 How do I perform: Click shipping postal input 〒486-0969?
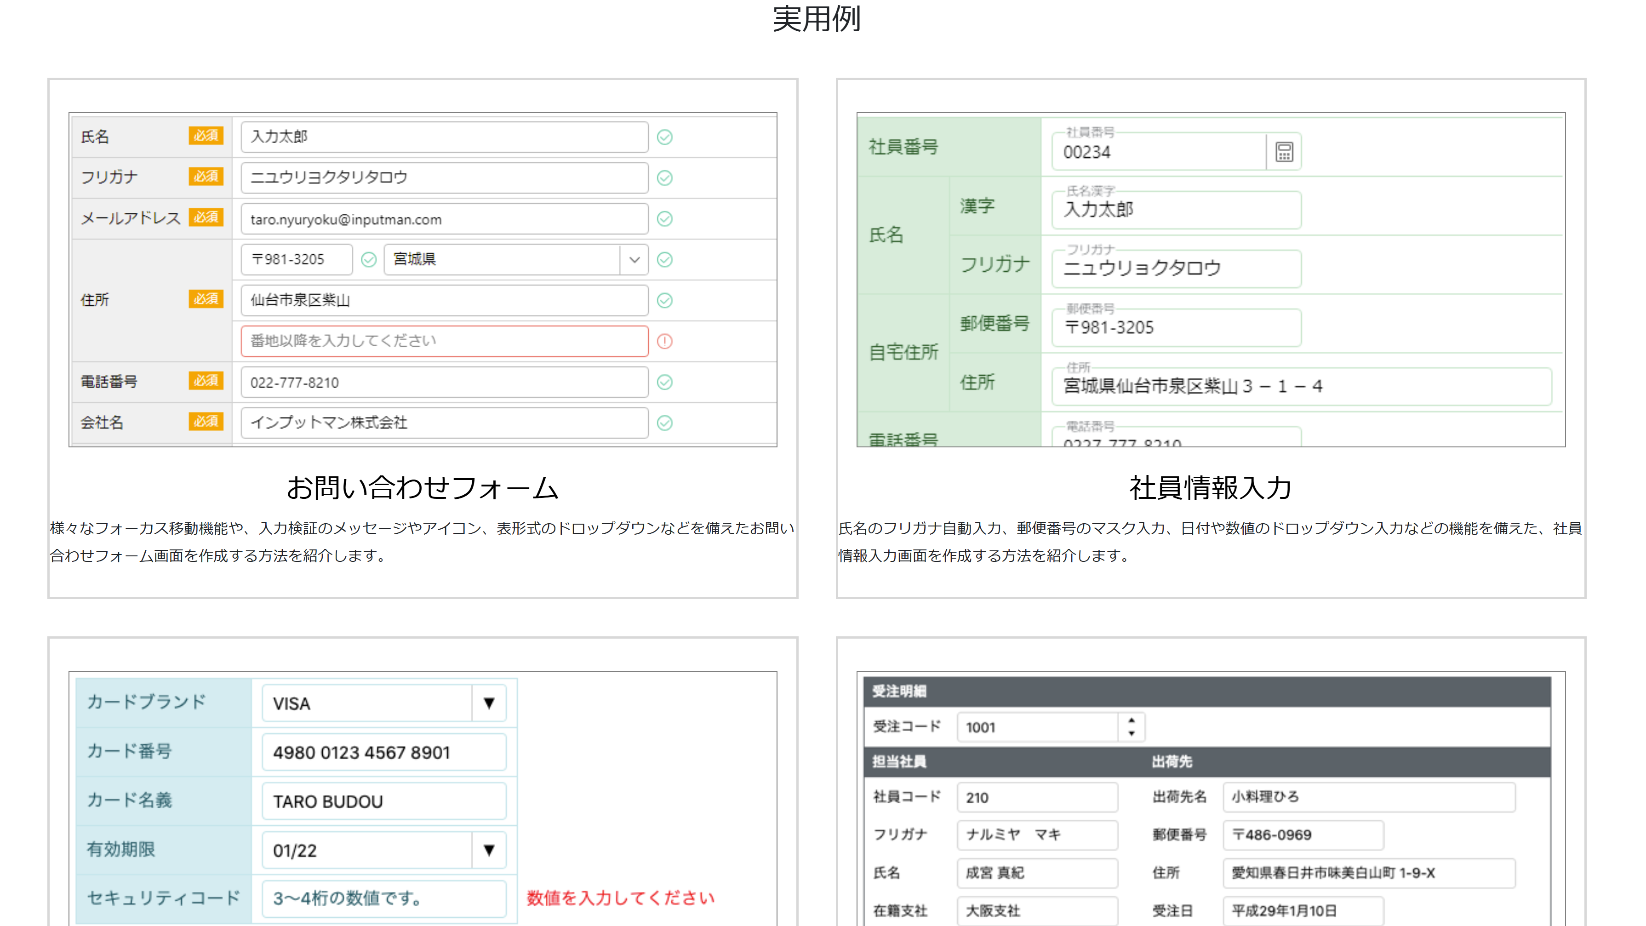click(x=1303, y=835)
